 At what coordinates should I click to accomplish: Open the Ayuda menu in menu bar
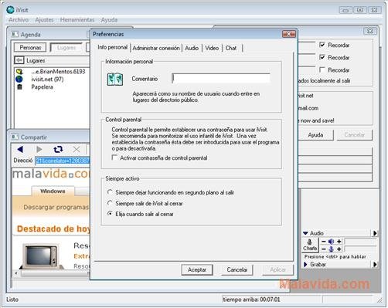109,20
